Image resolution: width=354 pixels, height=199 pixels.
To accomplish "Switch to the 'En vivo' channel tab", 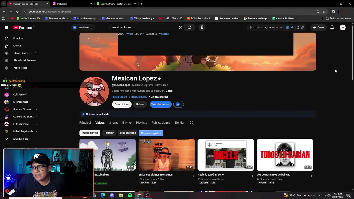I will click(127, 123).
